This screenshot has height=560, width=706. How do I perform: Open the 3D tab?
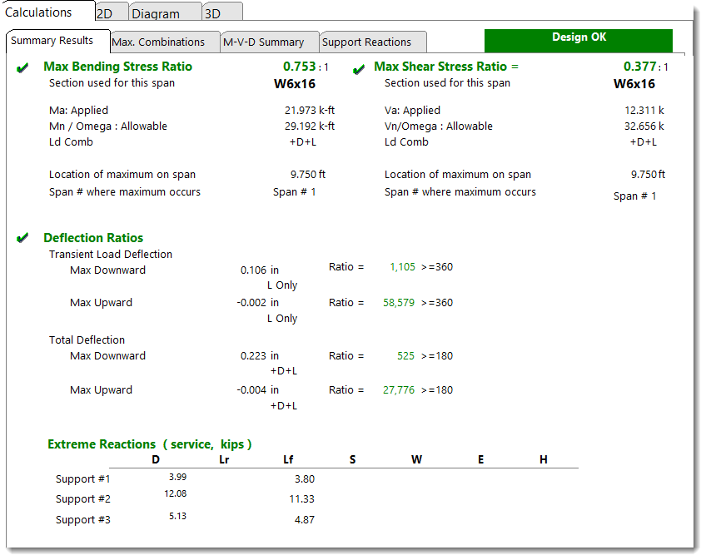point(222,13)
